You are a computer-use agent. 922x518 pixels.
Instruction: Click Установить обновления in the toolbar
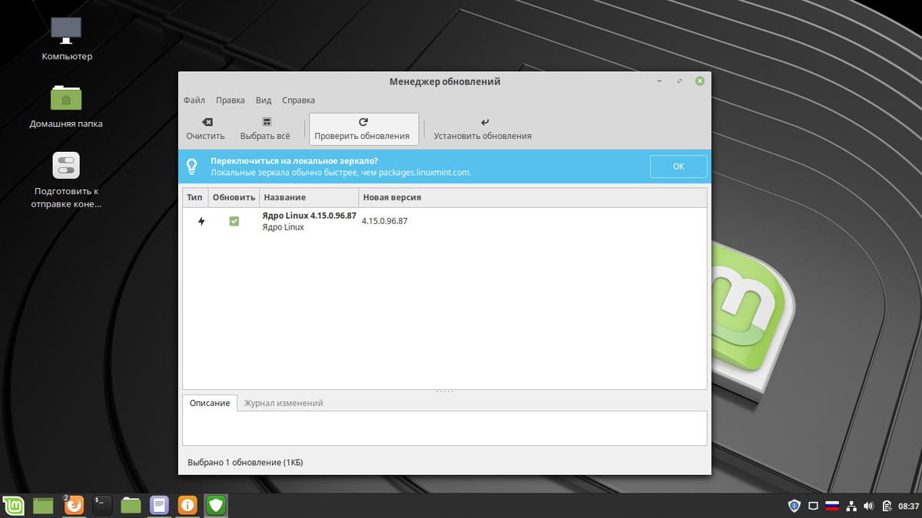[x=481, y=128]
